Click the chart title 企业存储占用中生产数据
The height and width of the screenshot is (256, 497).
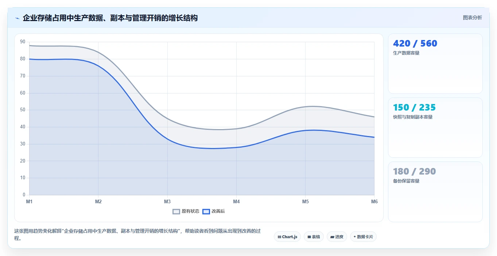110,18
